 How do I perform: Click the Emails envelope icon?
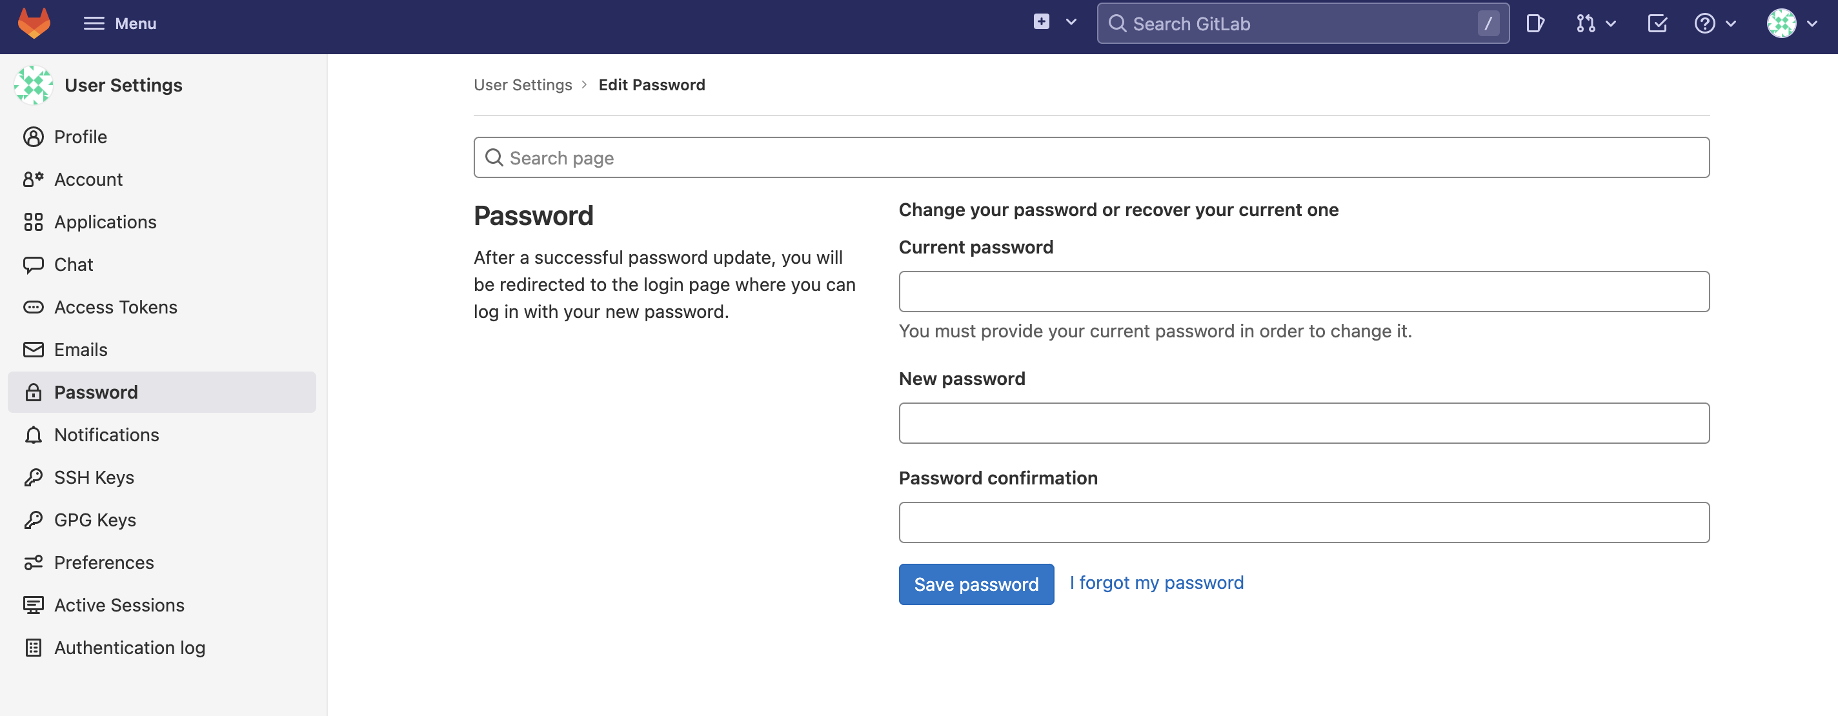tap(34, 350)
